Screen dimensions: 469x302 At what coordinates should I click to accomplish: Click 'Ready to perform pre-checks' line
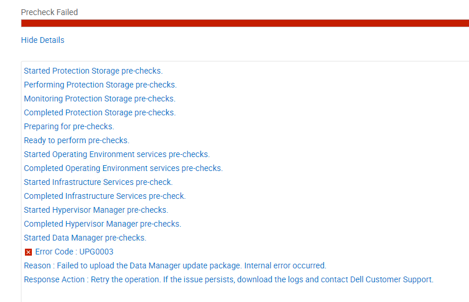pos(76,140)
